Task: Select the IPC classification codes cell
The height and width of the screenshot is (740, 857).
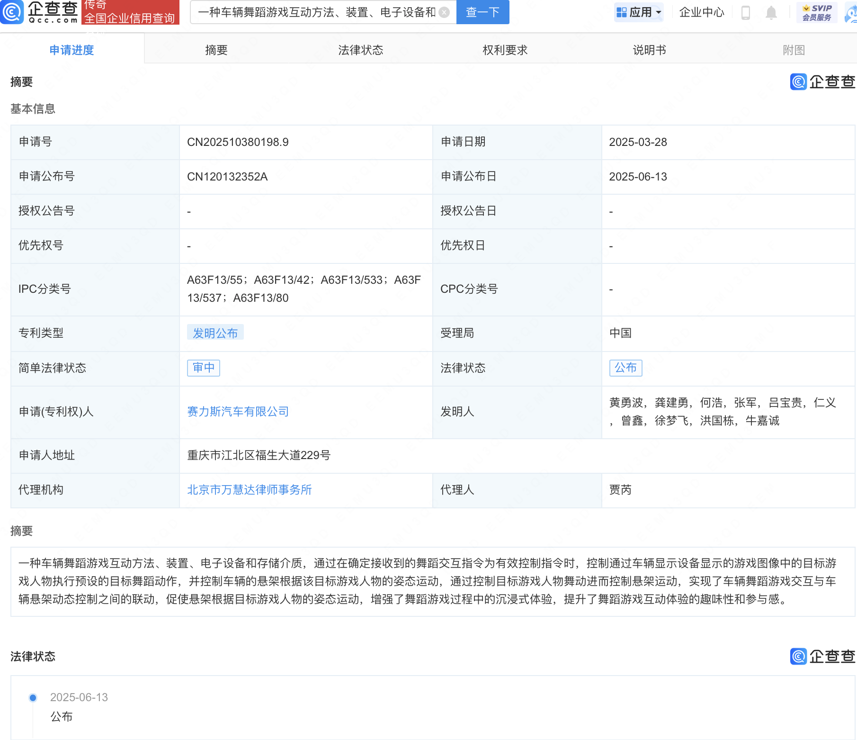Action: click(x=305, y=289)
